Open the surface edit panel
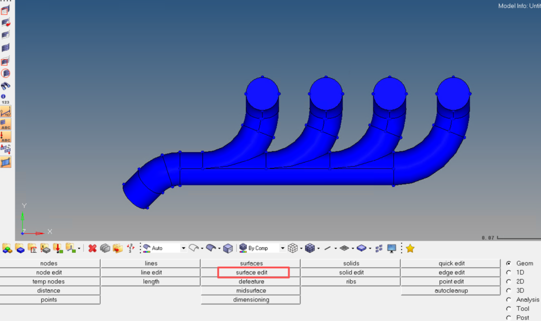 pyautogui.click(x=251, y=272)
